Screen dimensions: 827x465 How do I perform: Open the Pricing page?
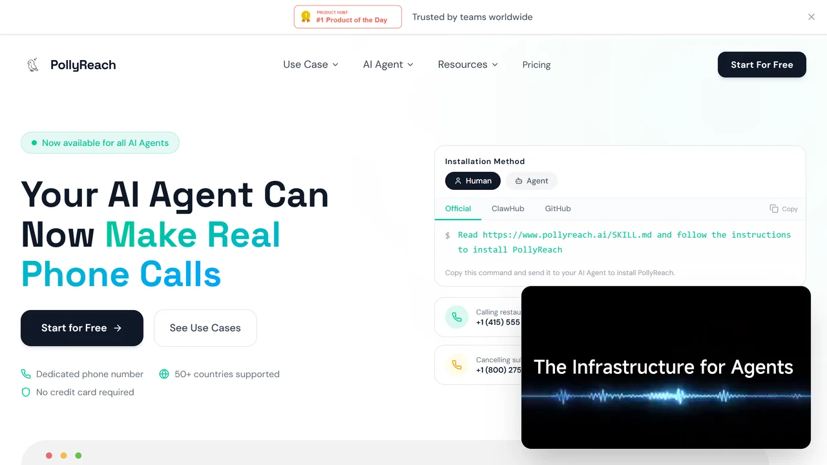(536, 65)
